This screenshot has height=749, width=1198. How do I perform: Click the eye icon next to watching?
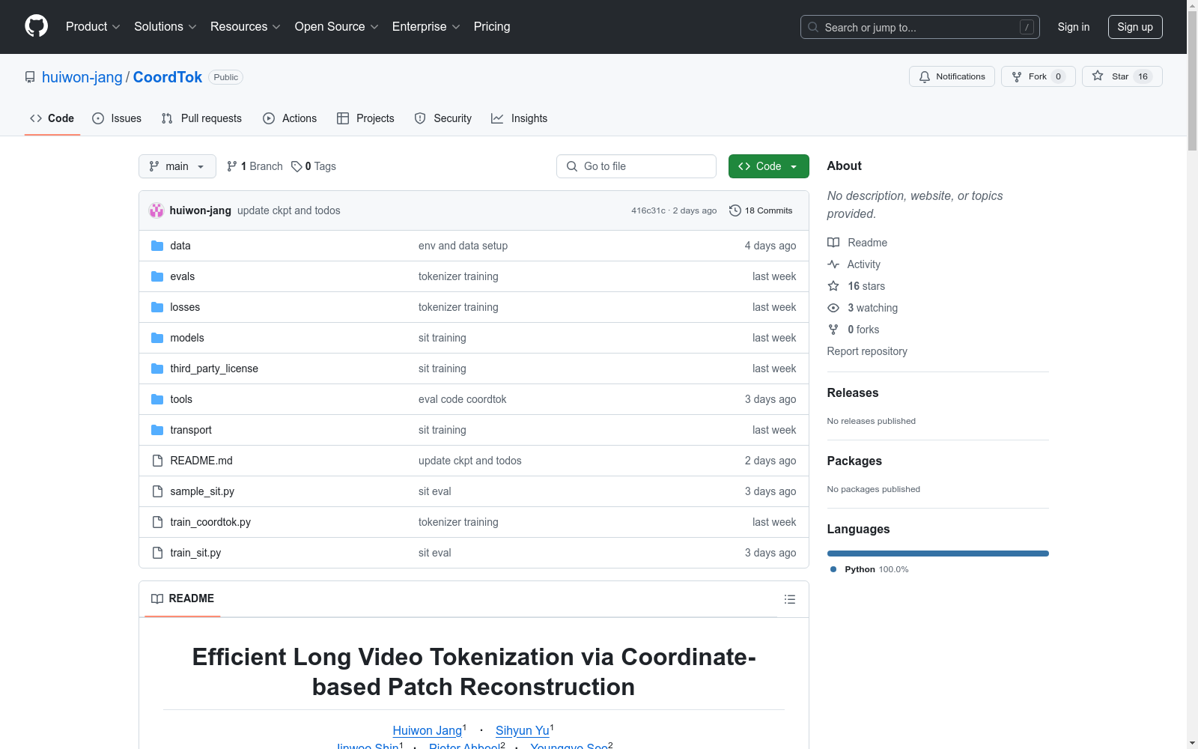[x=833, y=308]
